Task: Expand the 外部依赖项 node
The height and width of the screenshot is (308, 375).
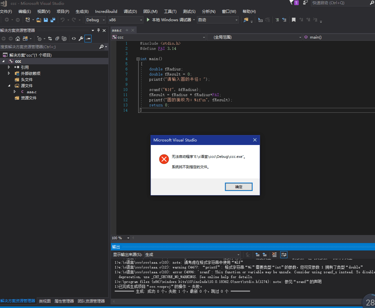Action: pyautogui.click(x=9, y=73)
